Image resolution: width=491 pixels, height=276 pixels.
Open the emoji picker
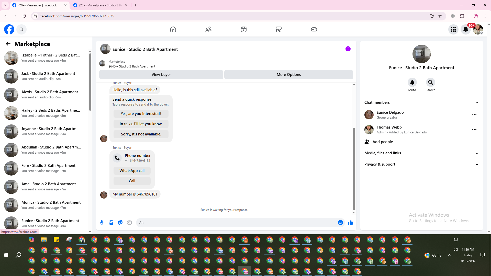point(340,223)
